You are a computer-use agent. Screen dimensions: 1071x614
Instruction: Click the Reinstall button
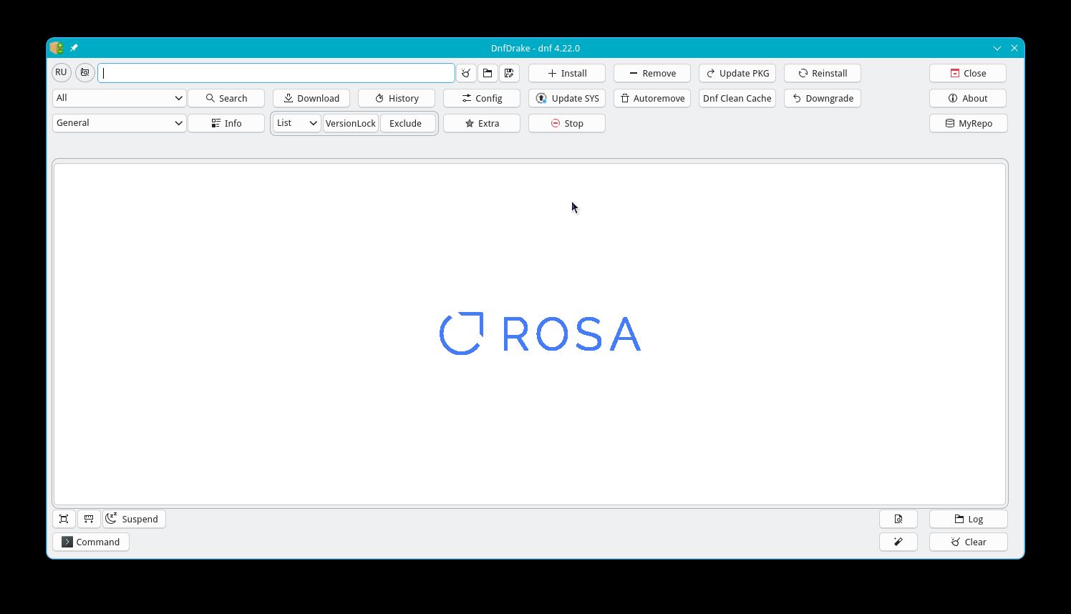click(x=823, y=73)
